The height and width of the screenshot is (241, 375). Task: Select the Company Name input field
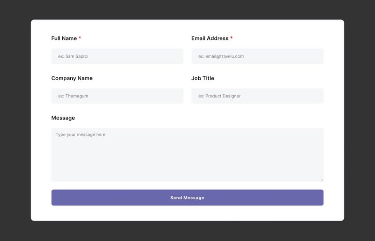click(117, 96)
